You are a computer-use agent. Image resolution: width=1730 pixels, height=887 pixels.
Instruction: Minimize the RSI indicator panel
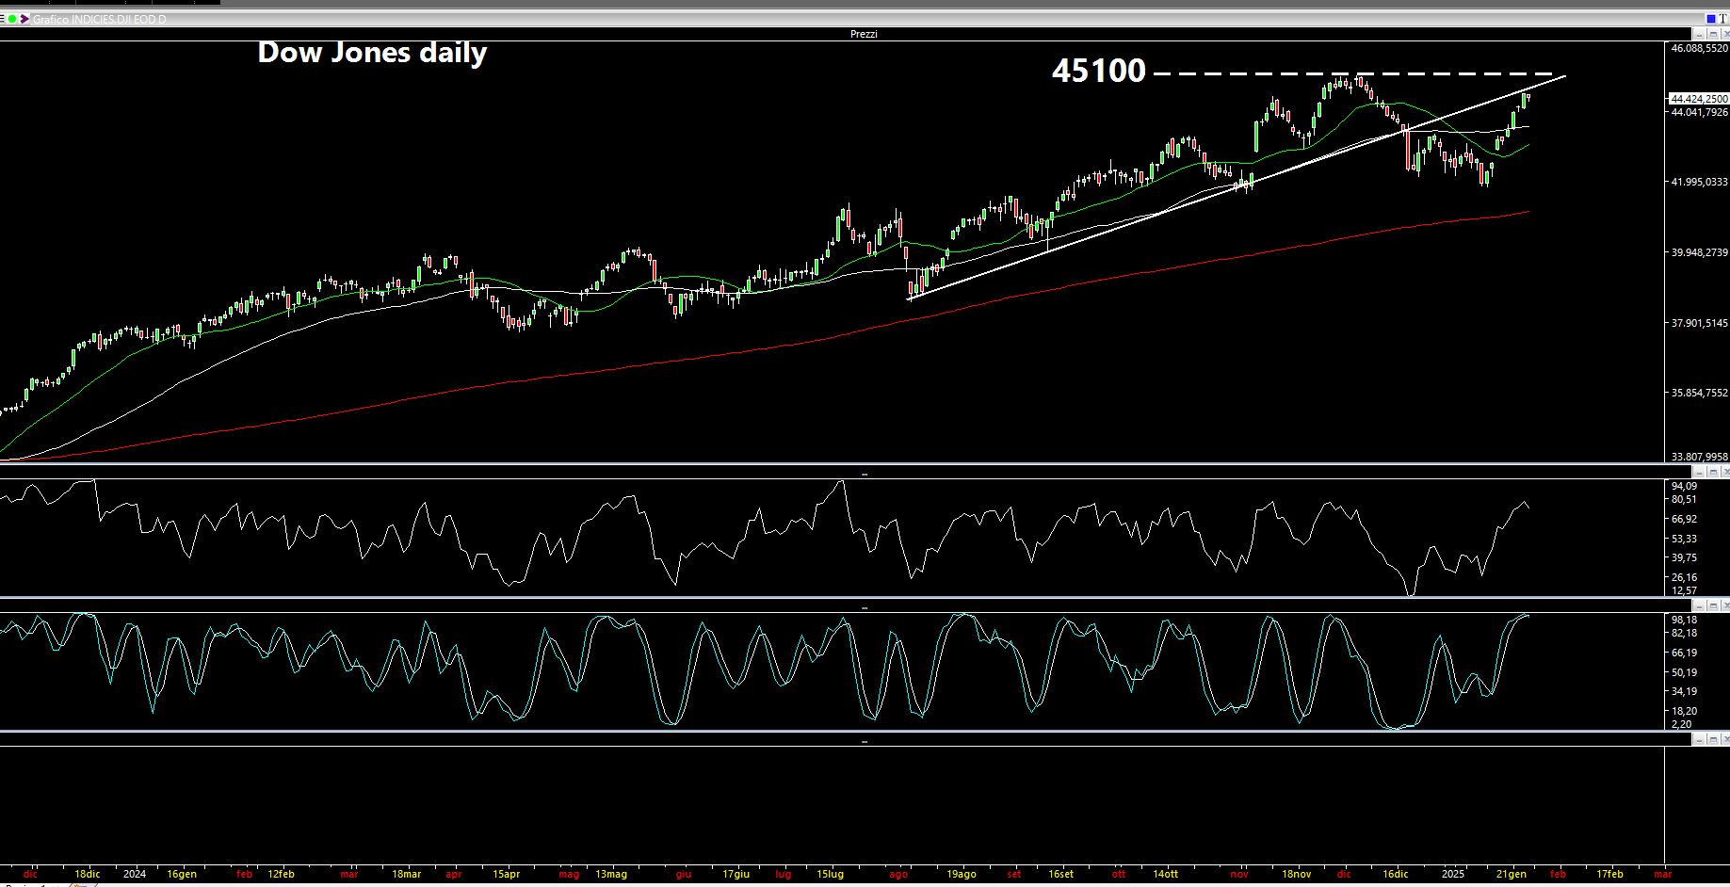1699,473
